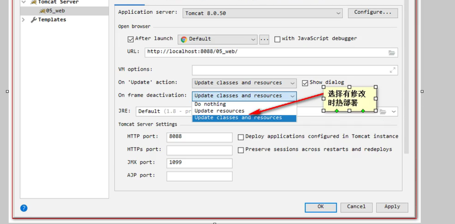Click the JMX port field
Image resolution: width=455 pixels, height=224 pixels.
pos(199,163)
